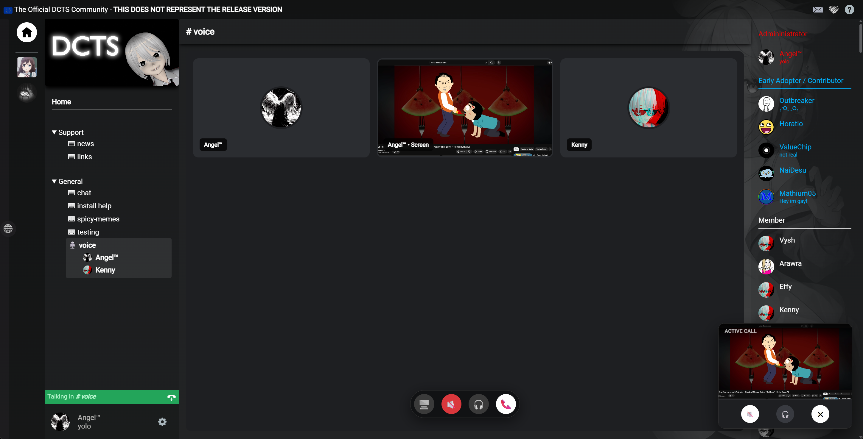Click ValueChip's avatar icon
The width and height of the screenshot is (863, 439).
(766, 150)
